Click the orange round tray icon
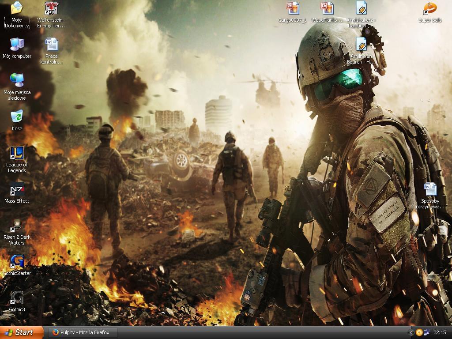Image resolution: width=452 pixels, height=339 pixels. (x=419, y=333)
